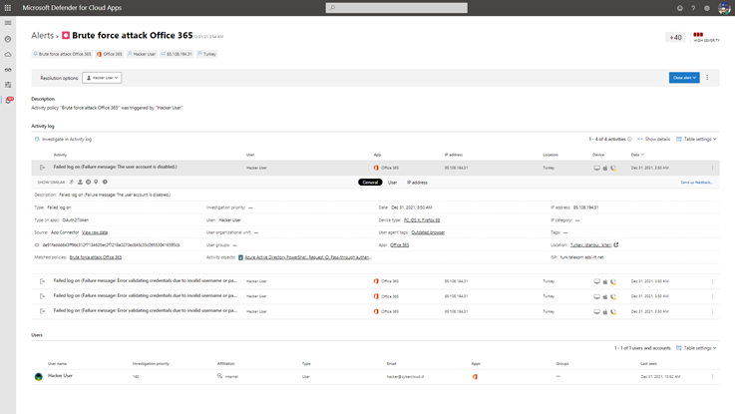Open the app launcher grid icon

[x=8, y=8]
